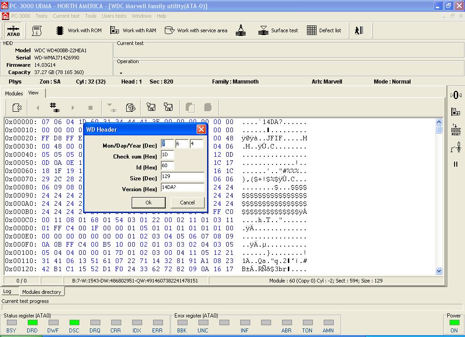Click the RESET icon on right sidebar
This screenshot has width=465, height=337.
[456, 129]
